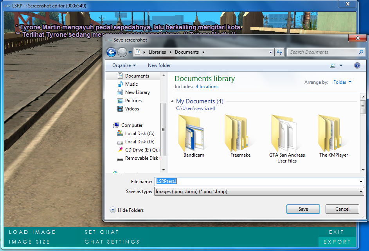Image resolution: width=369 pixels, height=251 pixels.
Task: Open the Organize menu
Action: pyautogui.click(x=124, y=65)
